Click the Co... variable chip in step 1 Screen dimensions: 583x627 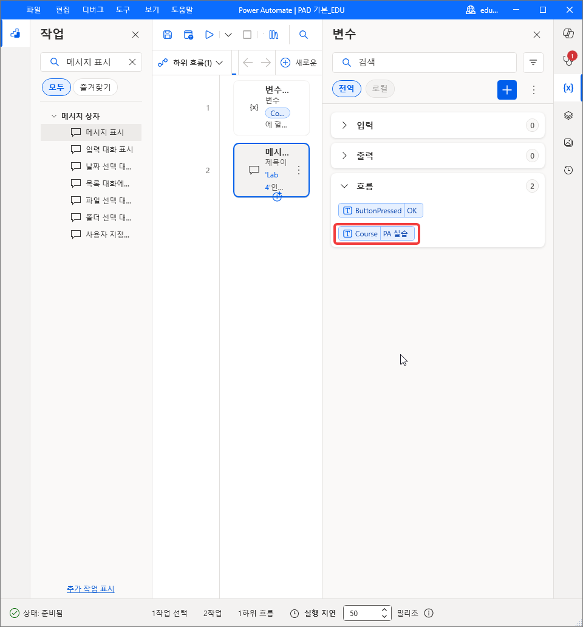[x=278, y=113]
